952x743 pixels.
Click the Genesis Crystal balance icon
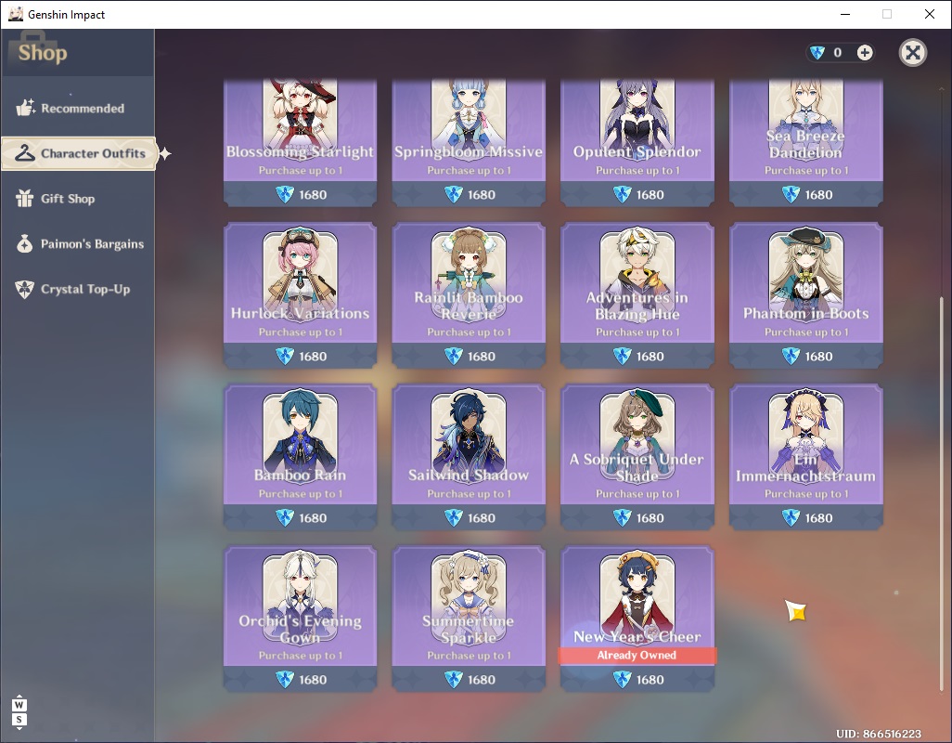[817, 53]
